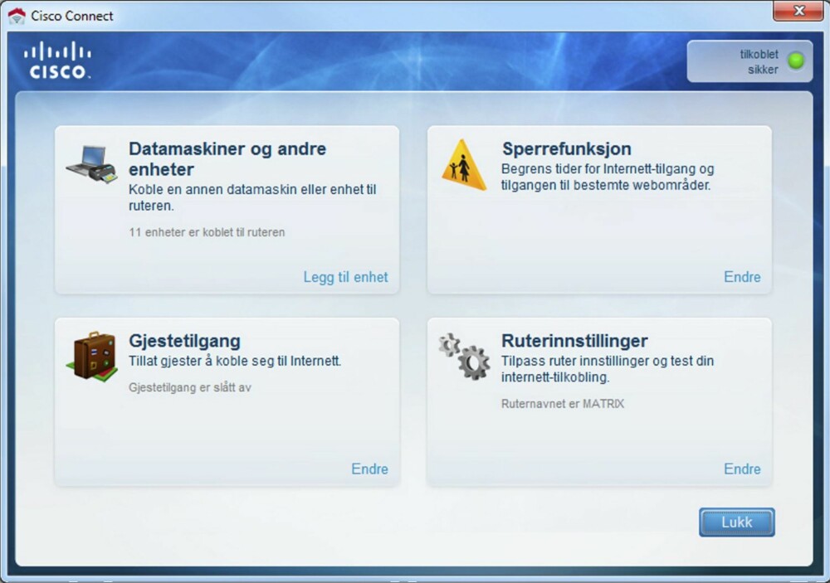
Task: Click the Cisco Connect window title text
Action: tap(72, 16)
